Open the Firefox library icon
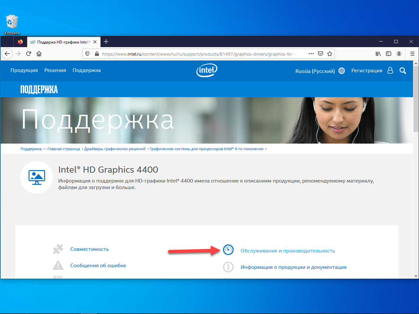The width and height of the screenshot is (419, 314). [x=378, y=54]
